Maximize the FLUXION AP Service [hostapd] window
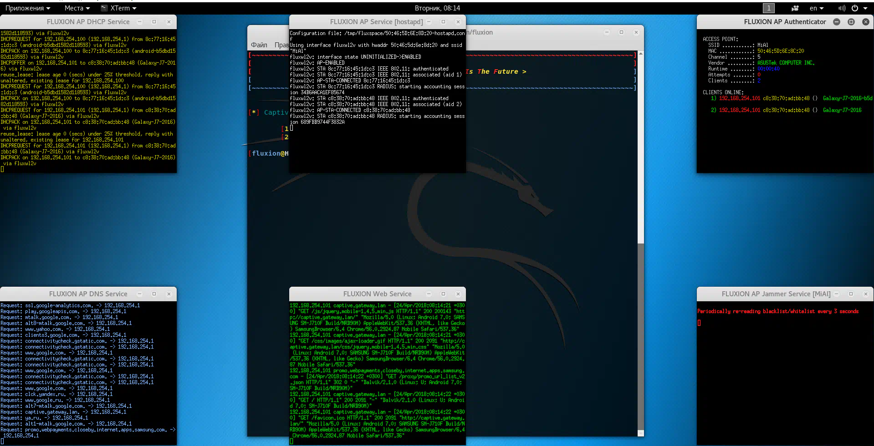This screenshot has width=874, height=446. coord(443,22)
